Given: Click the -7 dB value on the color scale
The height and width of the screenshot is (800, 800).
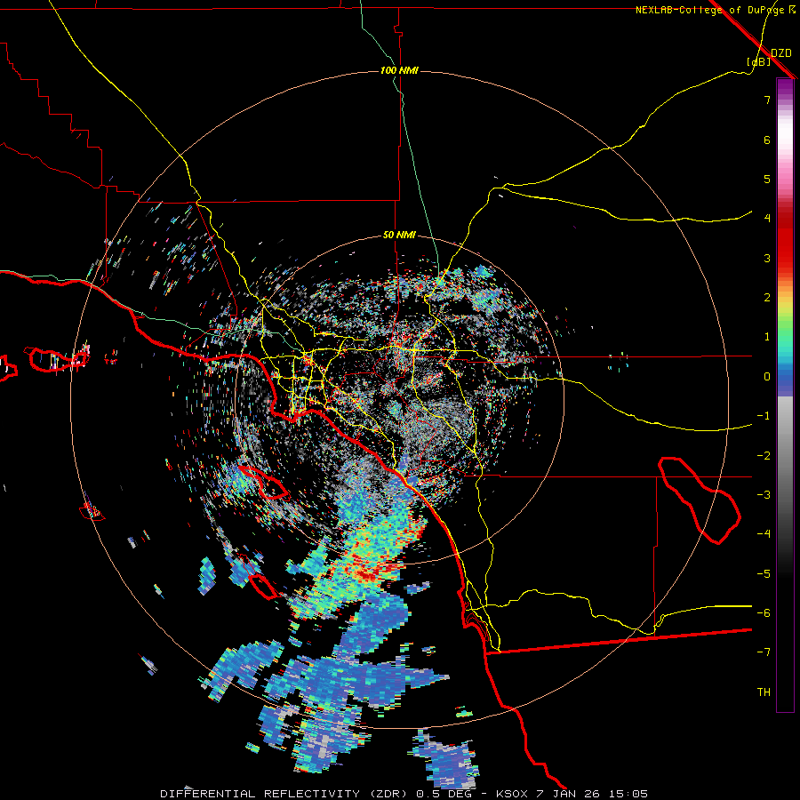Looking at the screenshot, I should 764,652.
